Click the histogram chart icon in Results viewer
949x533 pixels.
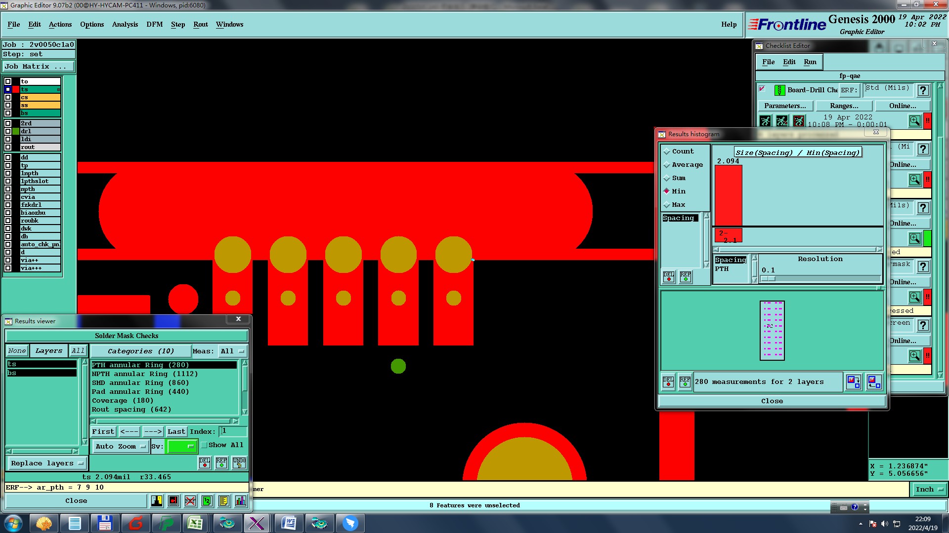[x=240, y=501]
